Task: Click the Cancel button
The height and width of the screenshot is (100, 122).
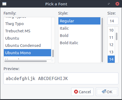Action: (x=82, y=92)
